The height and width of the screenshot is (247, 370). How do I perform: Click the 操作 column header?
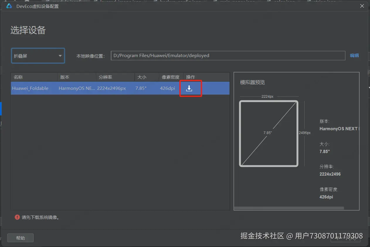click(x=206, y=77)
